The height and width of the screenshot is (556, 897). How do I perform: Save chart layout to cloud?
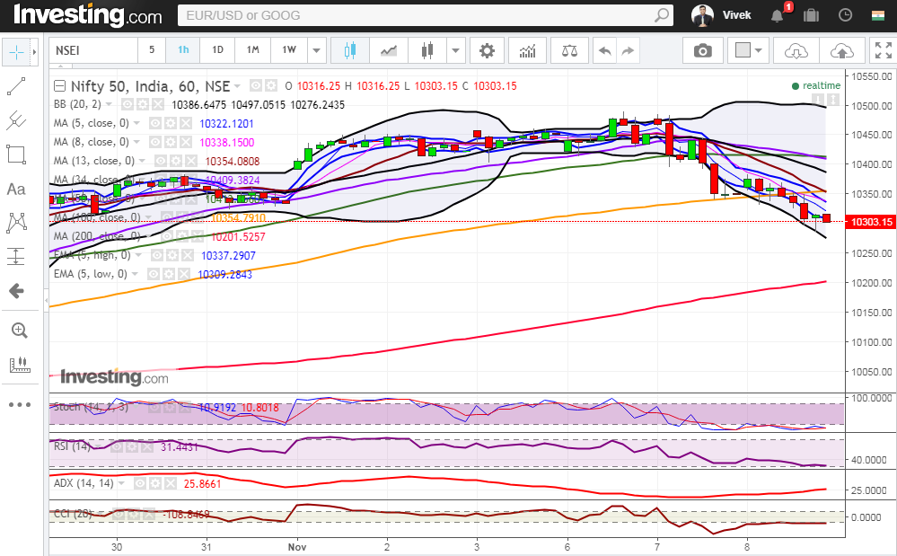pos(841,50)
